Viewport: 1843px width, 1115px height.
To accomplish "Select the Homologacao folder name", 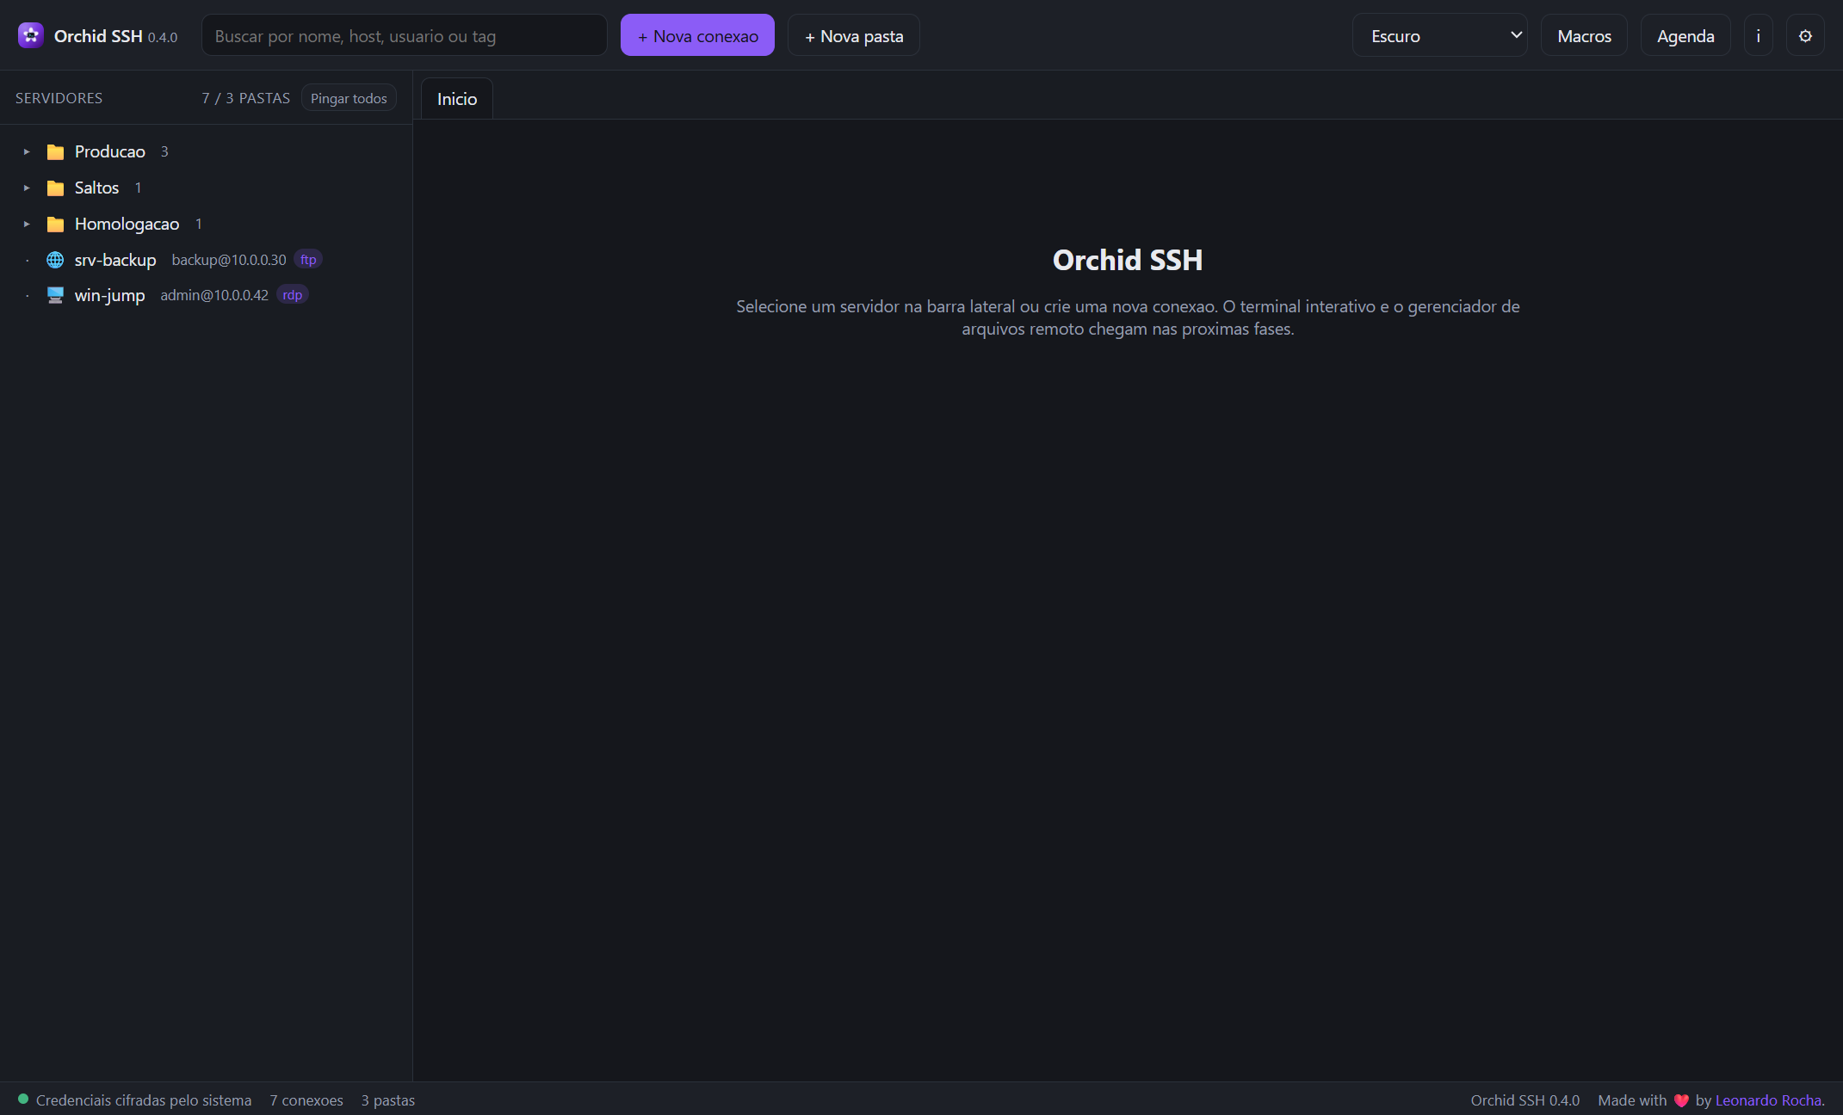I will point(127,224).
